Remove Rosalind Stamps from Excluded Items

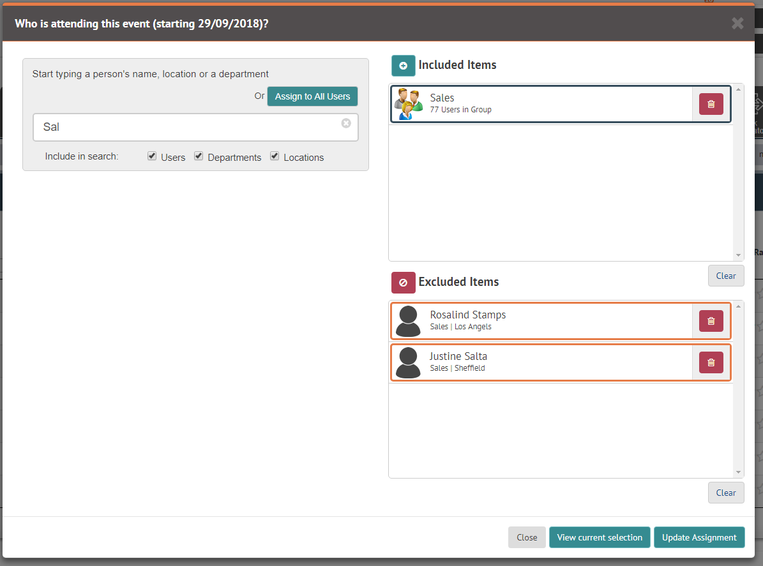pyautogui.click(x=711, y=321)
